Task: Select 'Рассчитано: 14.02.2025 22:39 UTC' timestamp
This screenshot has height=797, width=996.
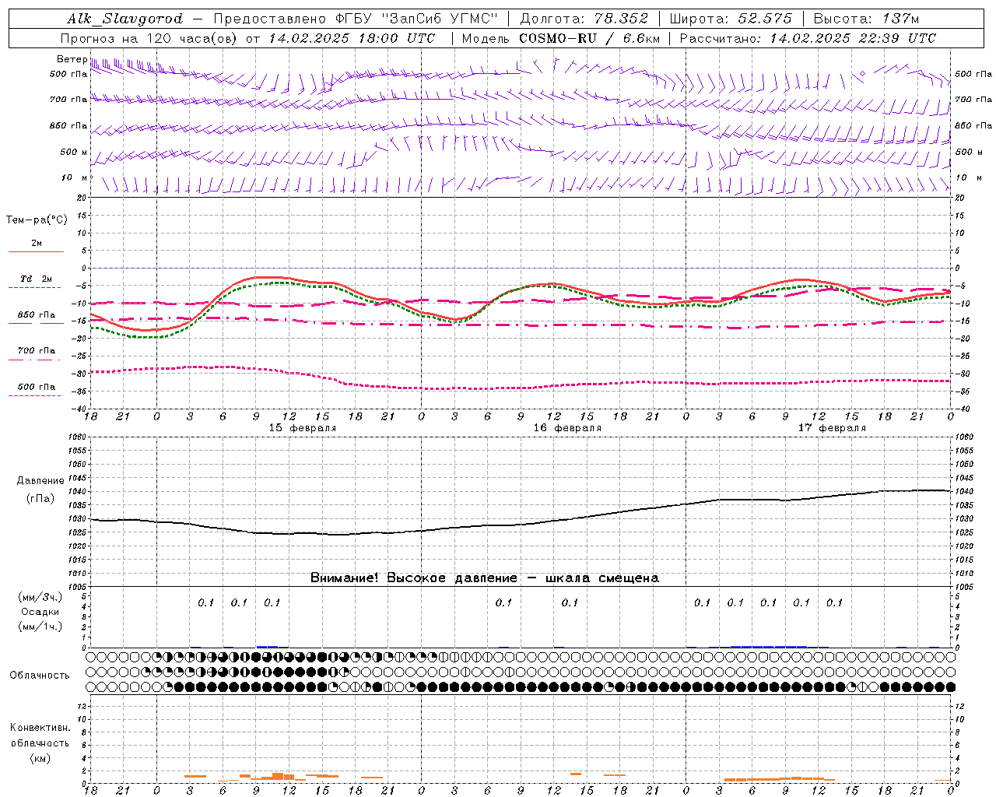Action: [x=808, y=38]
